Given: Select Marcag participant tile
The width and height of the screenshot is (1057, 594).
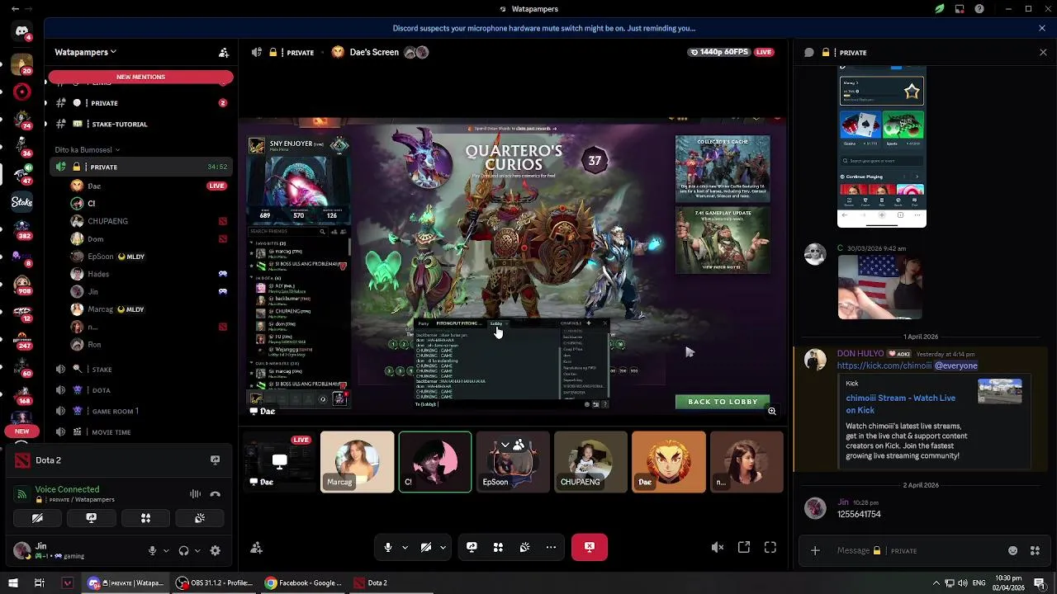Looking at the screenshot, I should coord(358,462).
